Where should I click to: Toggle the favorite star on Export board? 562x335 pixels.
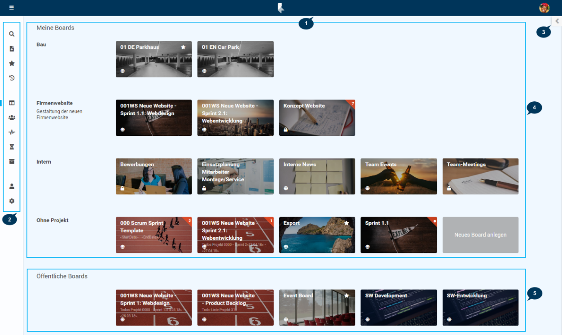[x=347, y=223]
